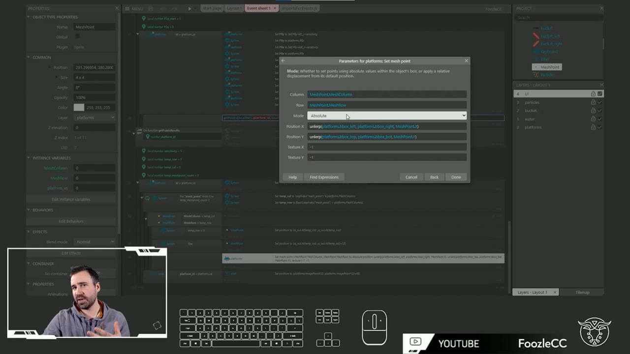Screen dimensions: 630x354
Task: Toggle visibility of the bucket layer
Action: coord(599,111)
